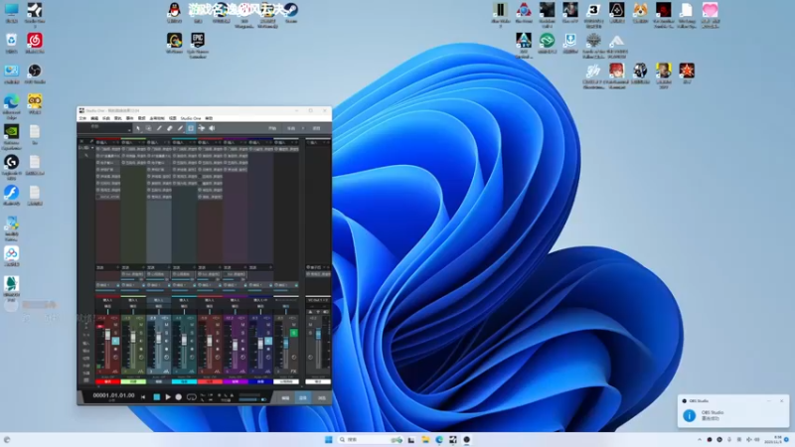Open the Edit menu in Studio One
The image size is (795, 447).
(94, 118)
